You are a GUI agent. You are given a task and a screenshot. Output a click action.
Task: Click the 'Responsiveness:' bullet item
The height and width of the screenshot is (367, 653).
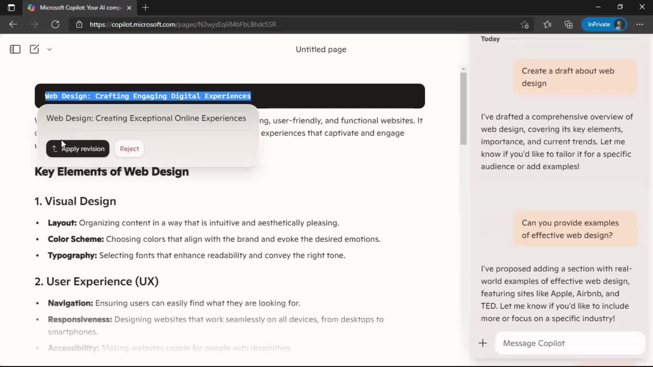click(216, 326)
